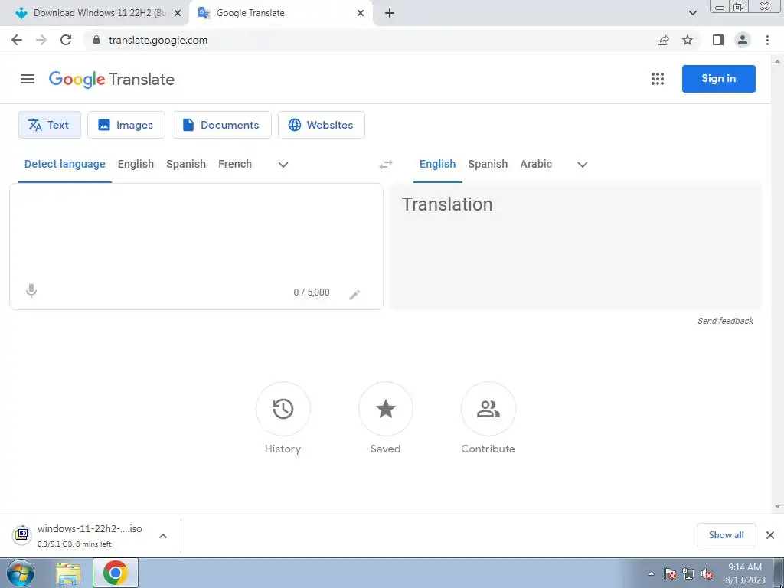Open the Google Translate main menu hamburger

pos(28,79)
